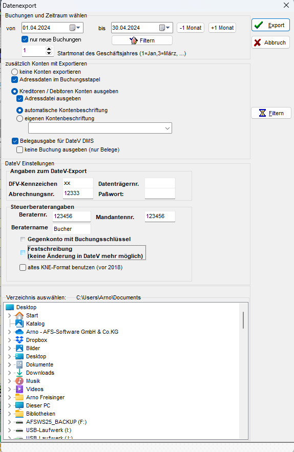294x452 pixels.
Task: Click the Arno Freisinger folder icon
Action: pyautogui.click(x=19, y=397)
